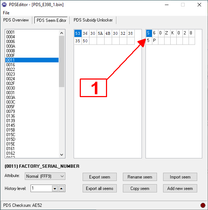The image size is (208, 210).
Task: Open the File menu
Action: pos(6,13)
